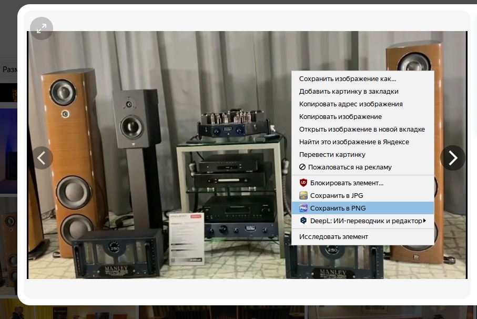
Task: Click Сохранить в PNG highlighted entry
Action: point(338,208)
